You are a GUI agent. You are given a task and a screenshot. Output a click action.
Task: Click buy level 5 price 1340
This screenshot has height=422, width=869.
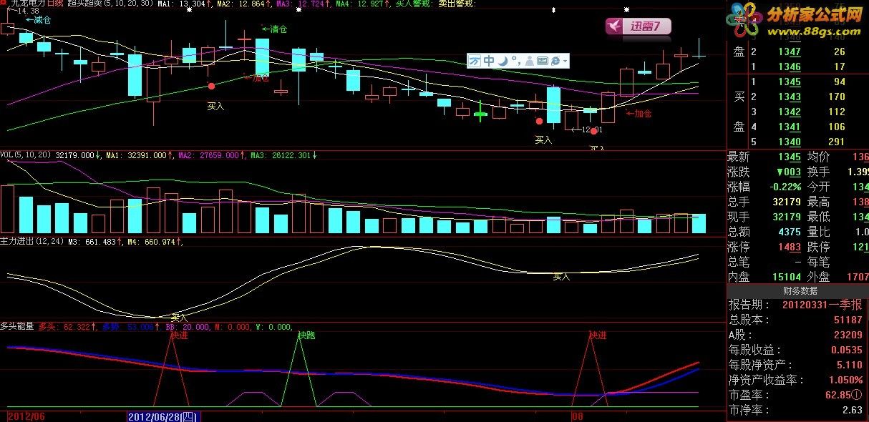(x=789, y=142)
